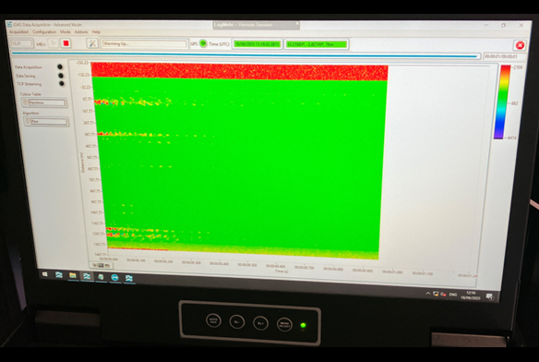The width and height of the screenshot is (539, 362).
Task: Select the pan tool in the graph palette
Action: click(107, 266)
